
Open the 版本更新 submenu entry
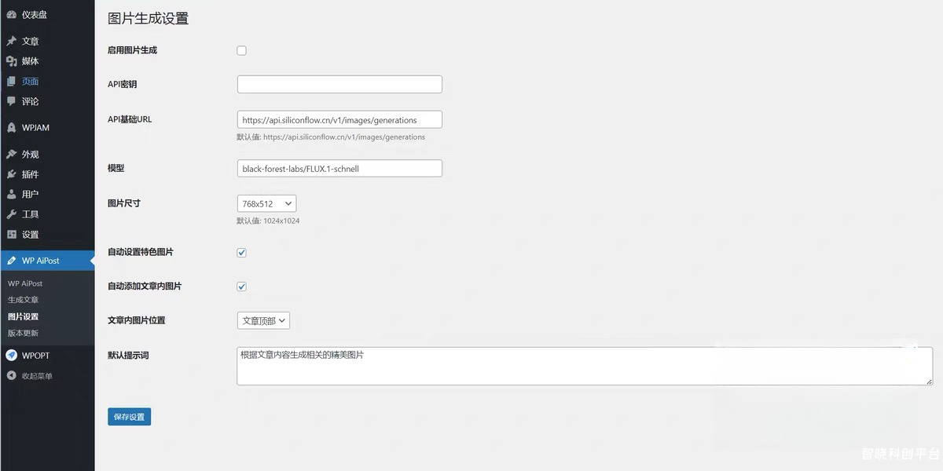(x=24, y=332)
